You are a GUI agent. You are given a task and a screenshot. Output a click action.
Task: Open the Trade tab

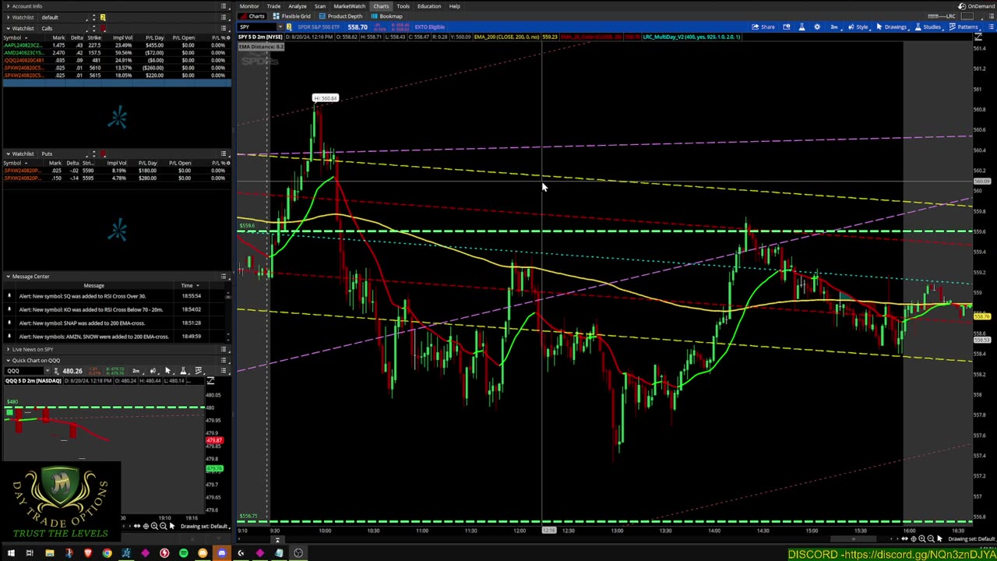point(273,6)
